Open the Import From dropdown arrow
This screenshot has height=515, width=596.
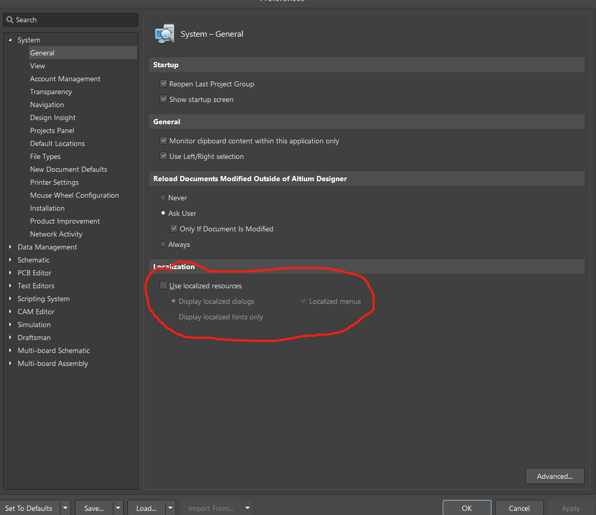point(248,508)
